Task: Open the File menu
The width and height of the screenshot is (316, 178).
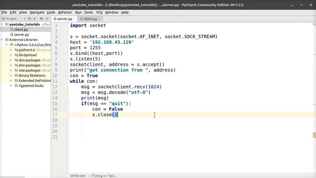Action: [x=4, y=12]
